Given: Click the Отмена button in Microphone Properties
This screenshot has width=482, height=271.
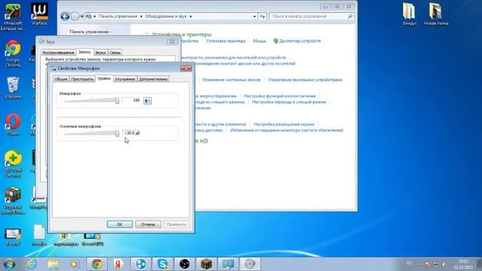Looking at the screenshot, I should pos(148,224).
